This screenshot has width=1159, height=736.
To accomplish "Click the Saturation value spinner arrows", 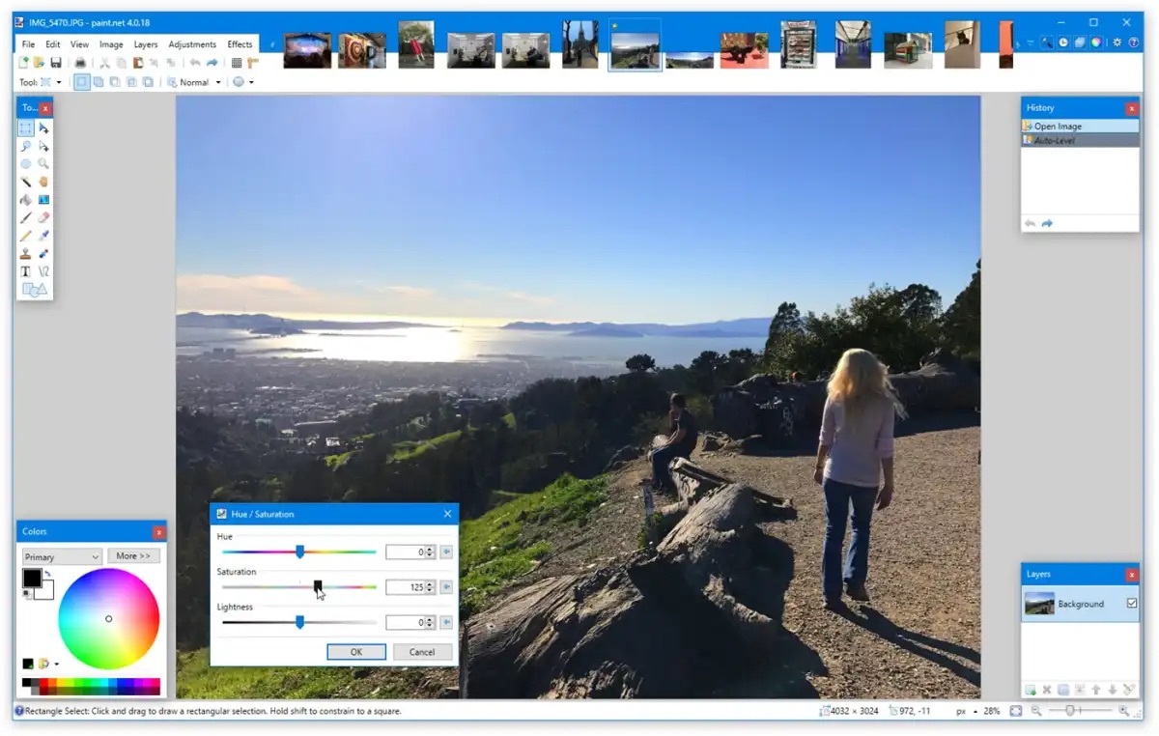I will tap(431, 587).
